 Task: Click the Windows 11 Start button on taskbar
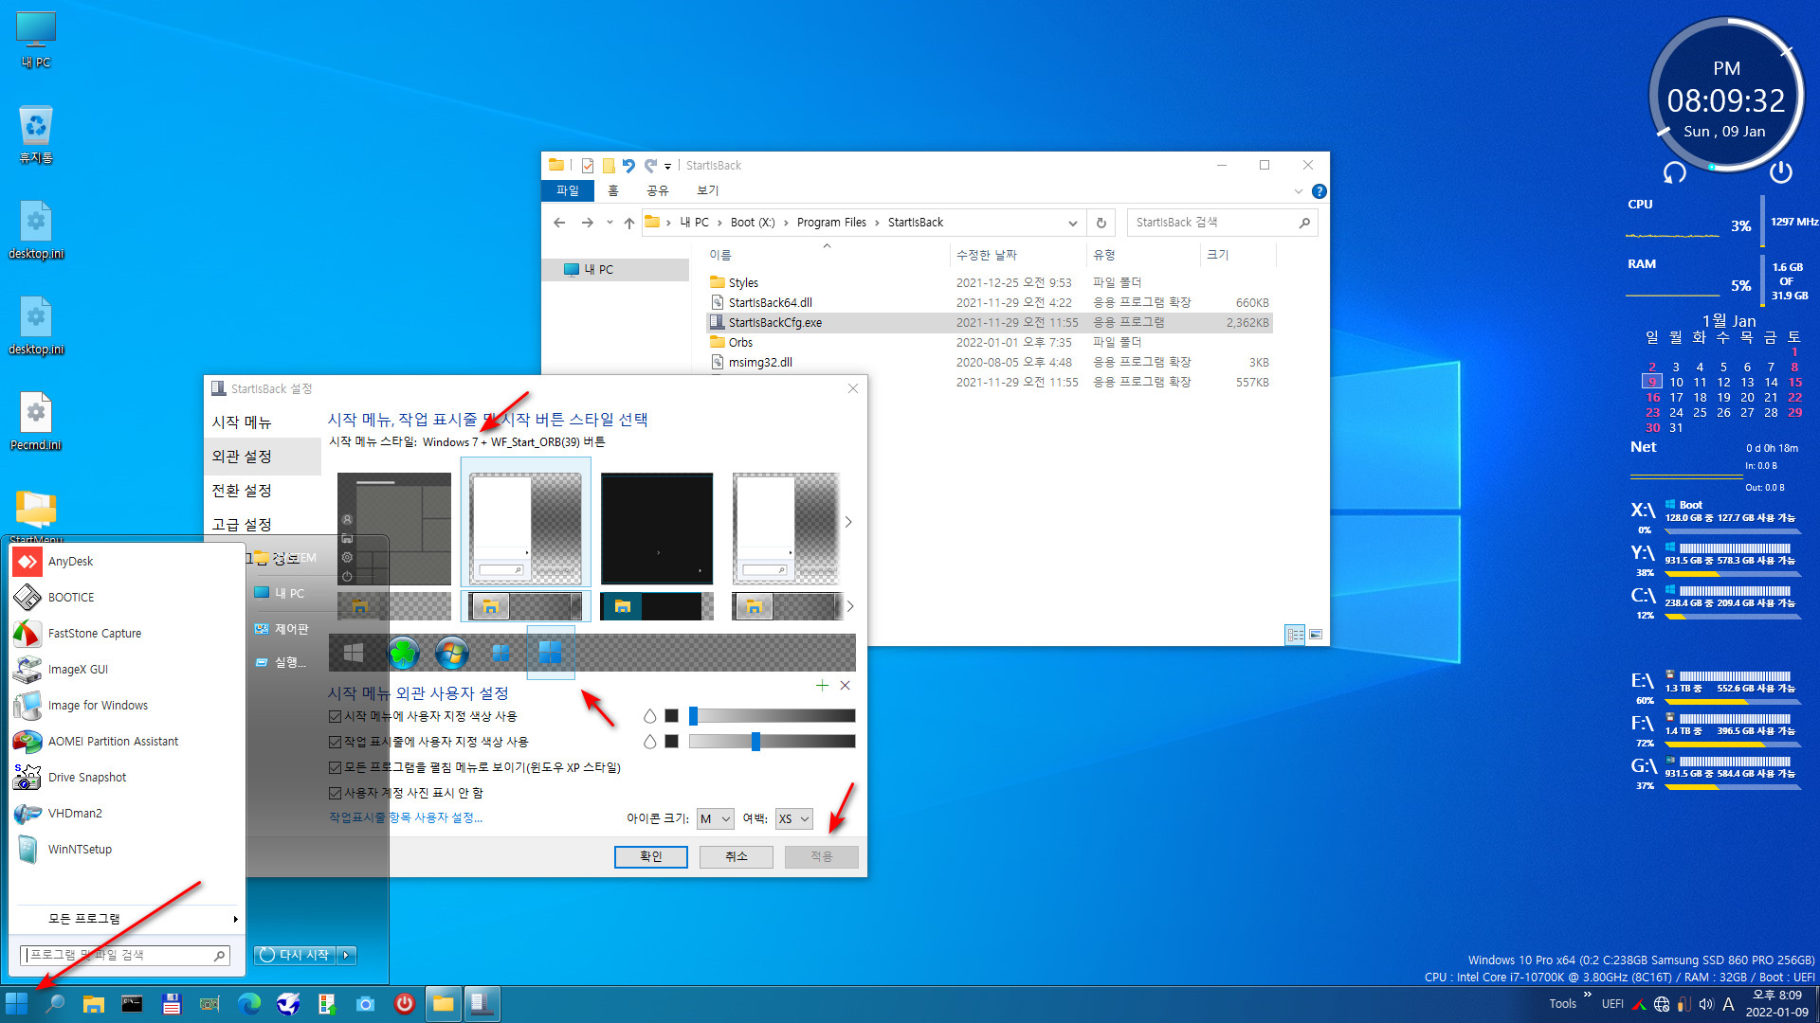tap(16, 1003)
